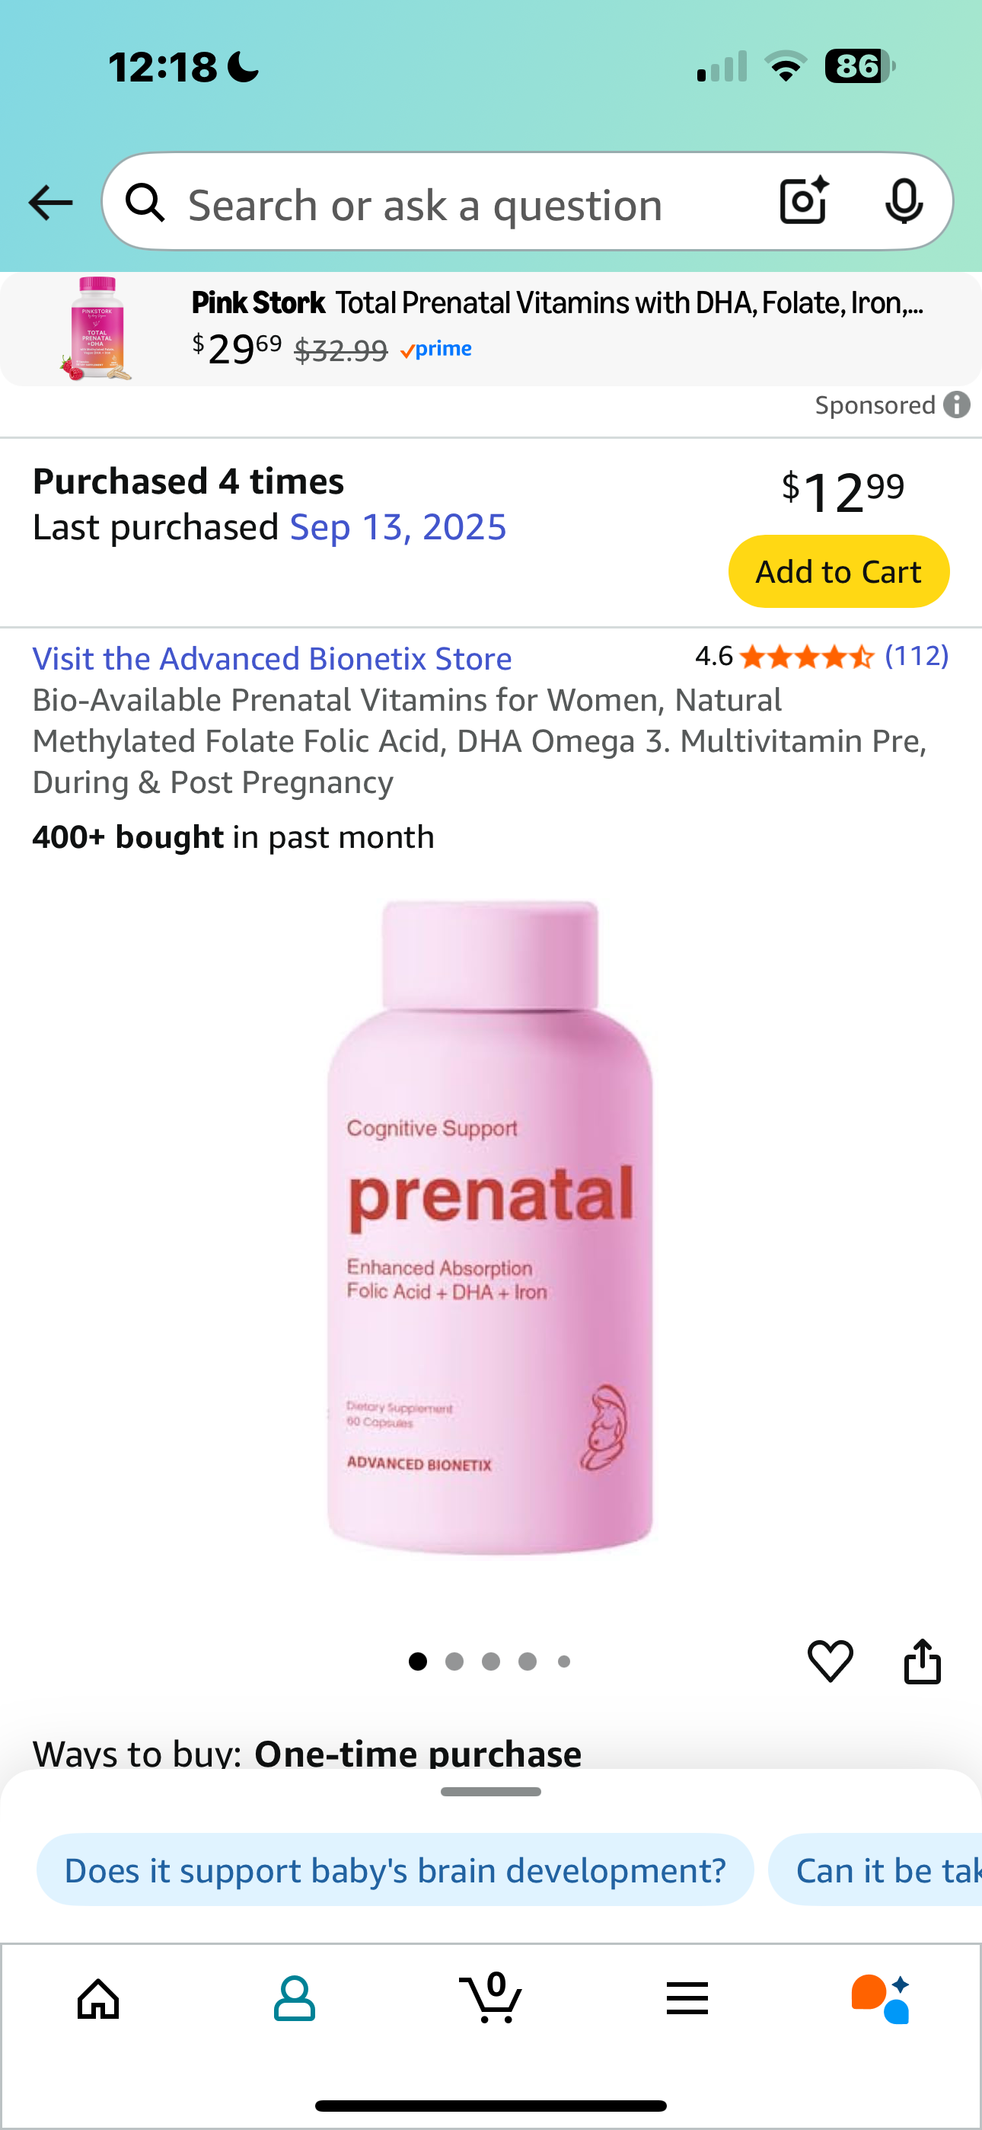Open the Rufus AI assistant icon

tap(882, 2000)
